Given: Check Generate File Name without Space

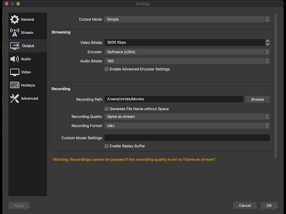Looking at the screenshot, I should coord(107,109).
